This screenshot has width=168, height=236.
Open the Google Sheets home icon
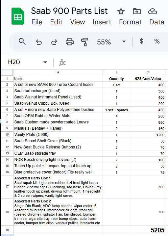18,16
